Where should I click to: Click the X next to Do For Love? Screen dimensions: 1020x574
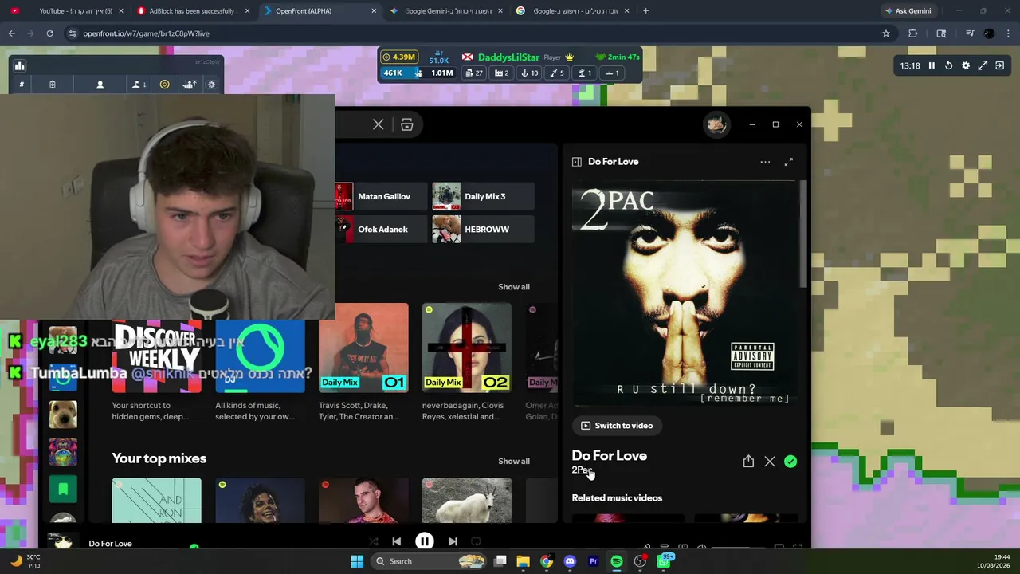tap(770, 462)
